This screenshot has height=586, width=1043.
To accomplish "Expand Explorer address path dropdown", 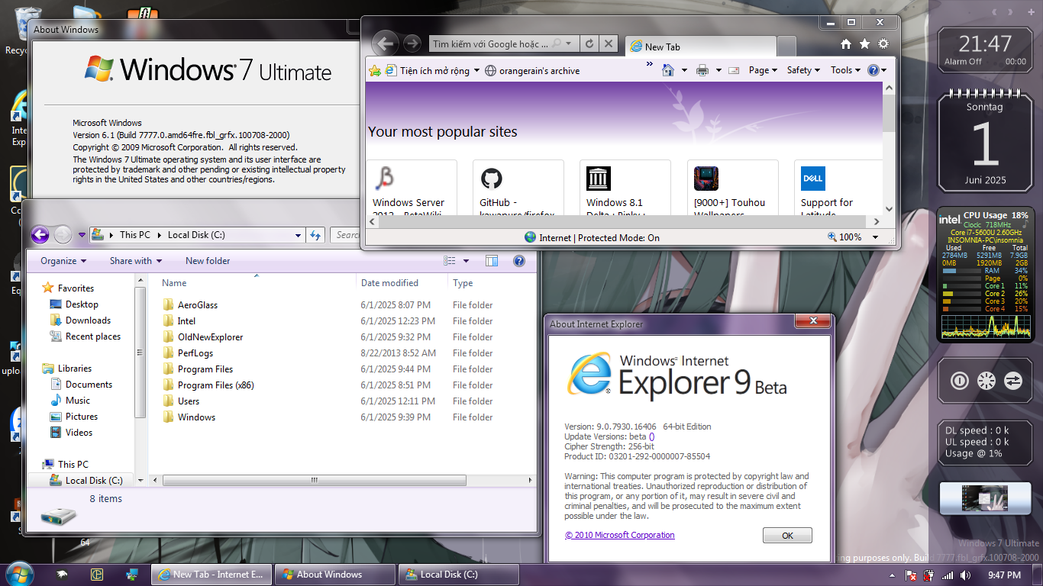I will coord(298,235).
